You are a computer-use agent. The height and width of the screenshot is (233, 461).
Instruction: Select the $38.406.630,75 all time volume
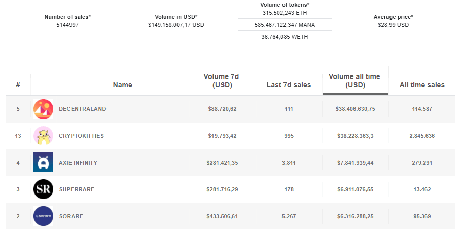click(355, 109)
